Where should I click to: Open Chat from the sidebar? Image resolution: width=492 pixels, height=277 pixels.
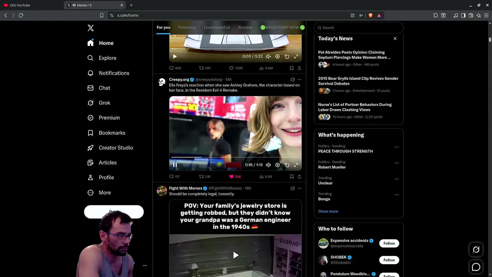pos(99,88)
